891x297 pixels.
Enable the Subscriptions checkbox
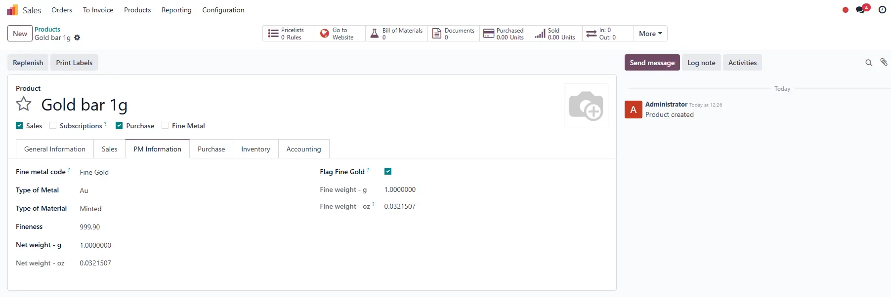[x=53, y=125]
